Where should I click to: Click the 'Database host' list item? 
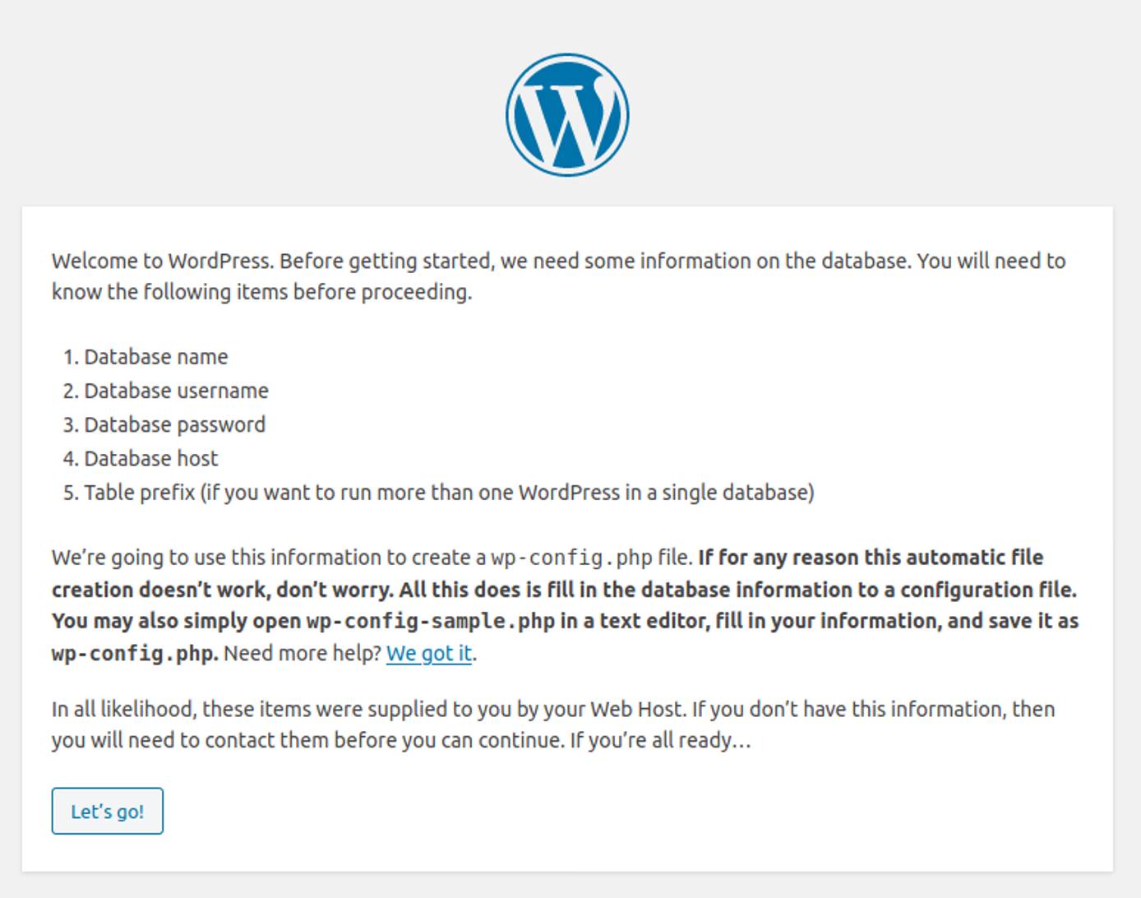[150, 458]
